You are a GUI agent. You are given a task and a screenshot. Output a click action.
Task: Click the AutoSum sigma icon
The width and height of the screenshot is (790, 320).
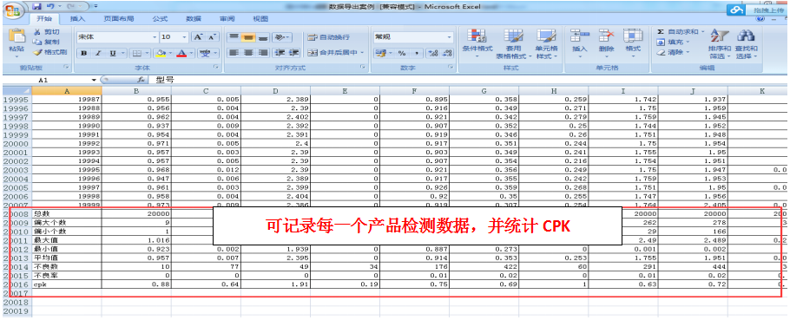[x=661, y=32]
